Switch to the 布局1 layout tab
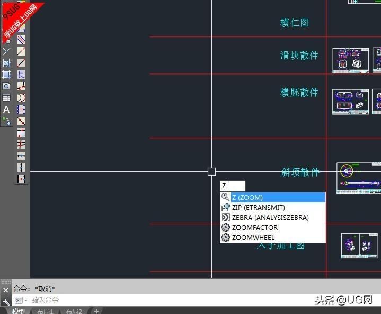Viewport: 381px width, 314px height. pos(45,311)
